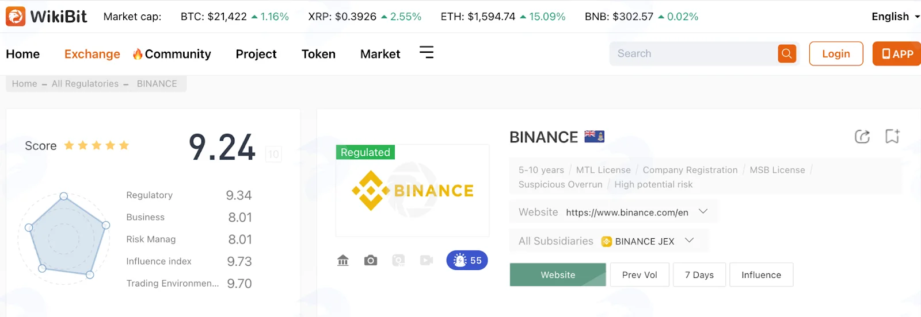Image resolution: width=921 pixels, height=317 pixels.
Task: Click the WikiBit logo
Action: (x=46, y=16)
